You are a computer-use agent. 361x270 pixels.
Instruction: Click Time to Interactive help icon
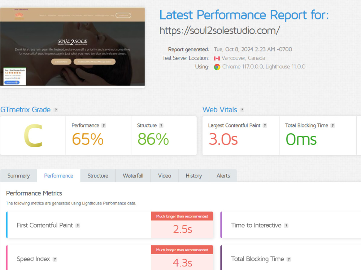coord(286,226)
